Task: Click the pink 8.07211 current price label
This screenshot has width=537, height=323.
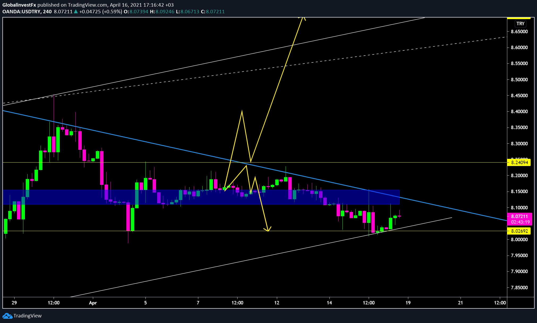Action: point(519,216)
